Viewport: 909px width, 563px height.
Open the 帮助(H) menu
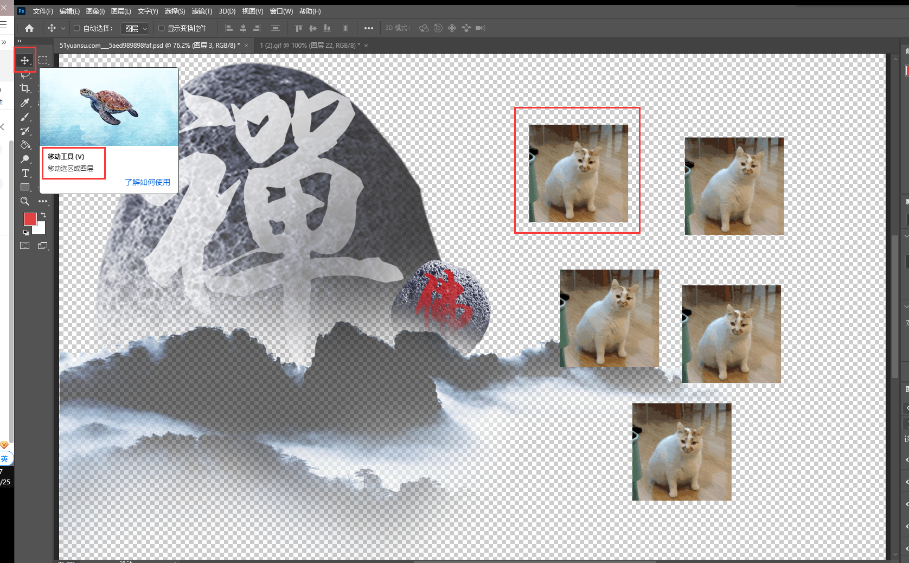pos(310,11)
